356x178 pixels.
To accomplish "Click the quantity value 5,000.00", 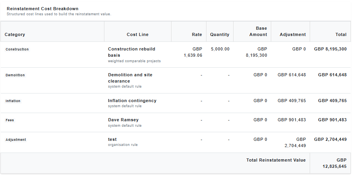I will tap(220, 49).
